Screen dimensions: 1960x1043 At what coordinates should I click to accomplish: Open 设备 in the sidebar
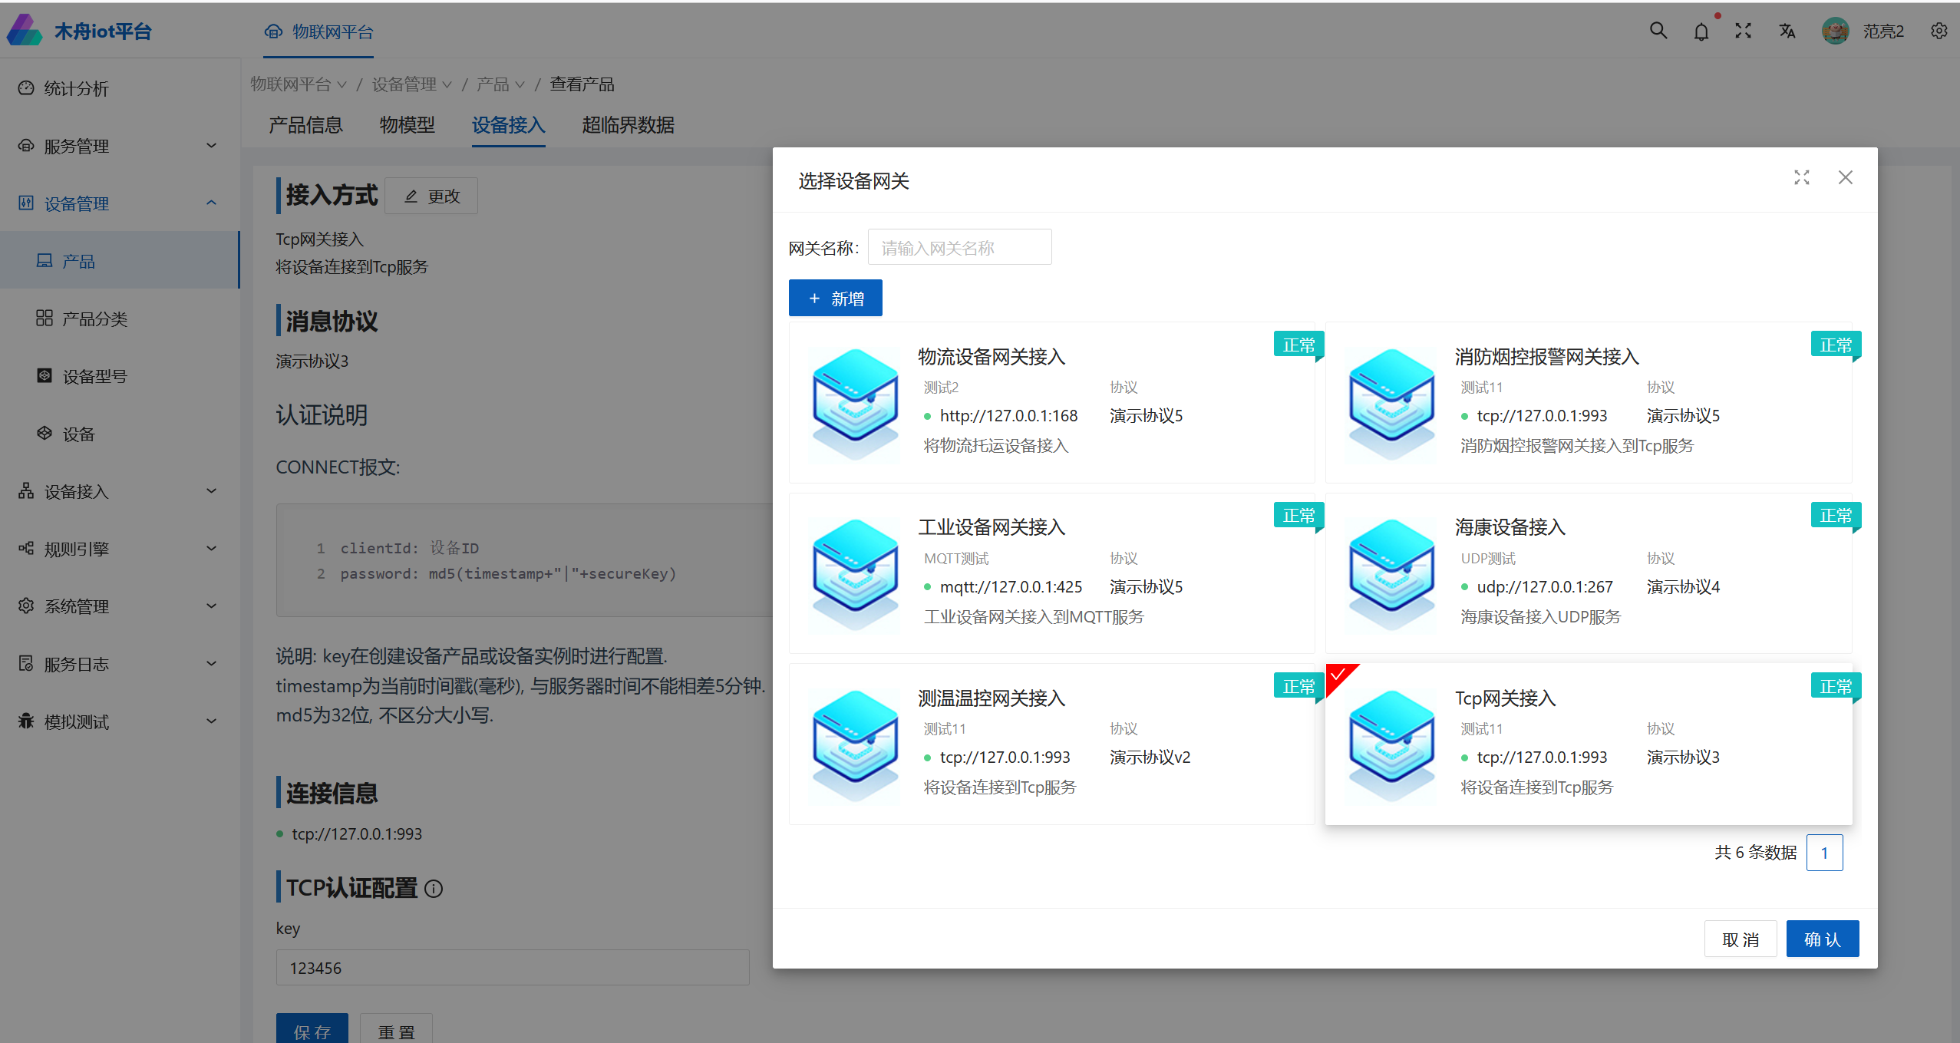[120, 434]
